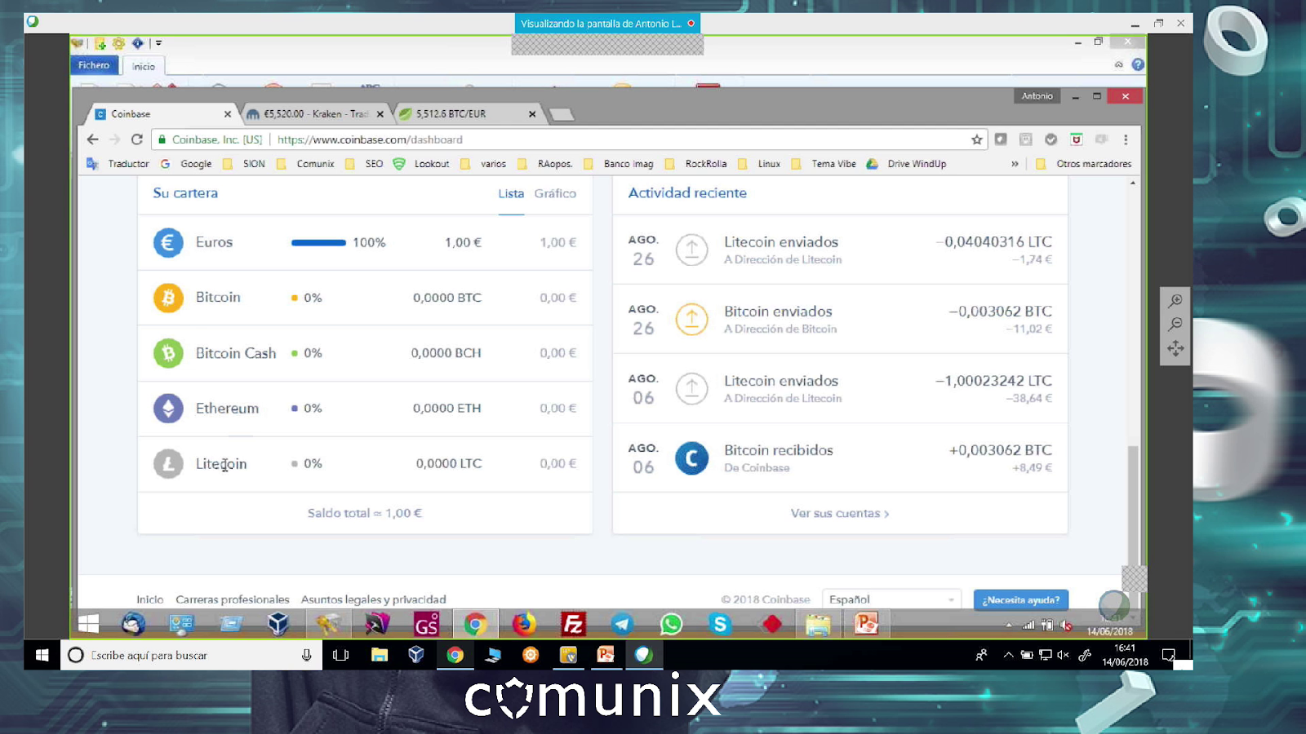Open the Chrome three-dot menu
This screenshot has width=1306, height=734.
(1126, 139)
